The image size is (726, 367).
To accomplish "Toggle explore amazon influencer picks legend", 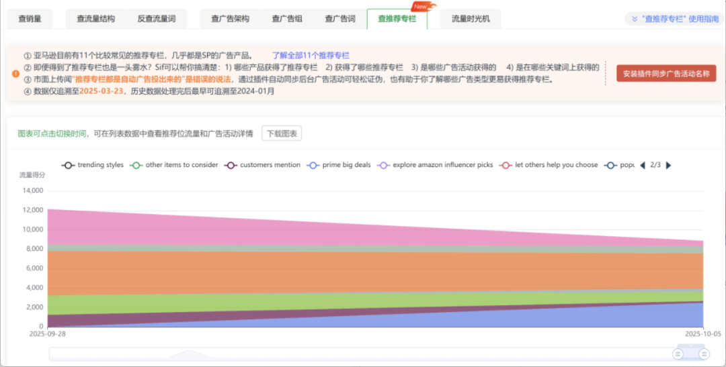I will click(x=435, y=165).
